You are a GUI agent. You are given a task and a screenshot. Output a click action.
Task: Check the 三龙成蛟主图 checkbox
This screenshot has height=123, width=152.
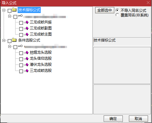tap(21, 35)
